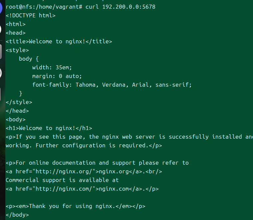Click the closing </body> tag line
Image resolution: width=253 pixels, height=220 pixels.
(17, 215)
